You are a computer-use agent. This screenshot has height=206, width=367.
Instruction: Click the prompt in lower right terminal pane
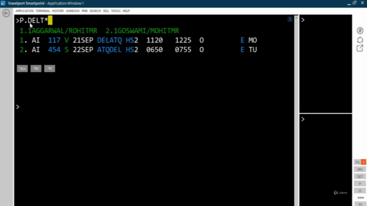pos(303,120)
